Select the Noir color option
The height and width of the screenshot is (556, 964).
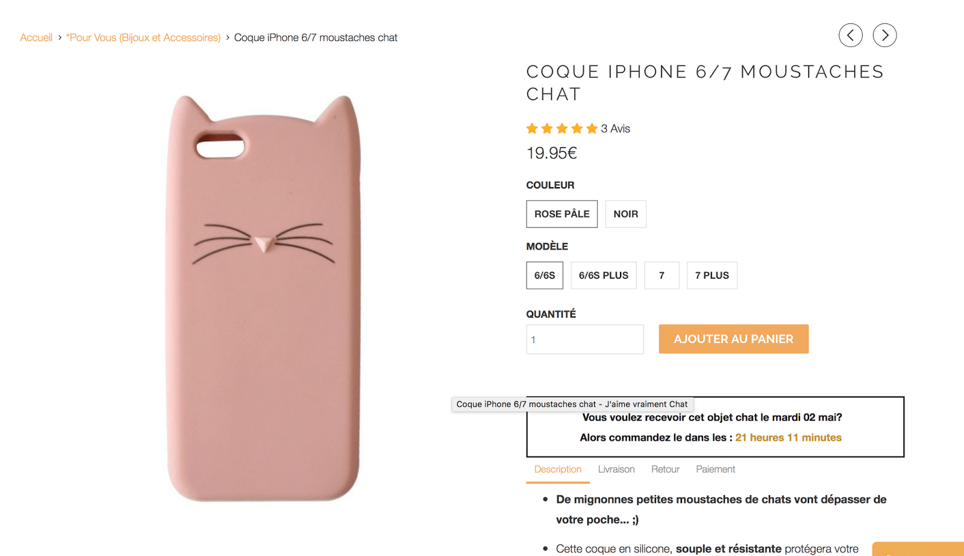[625, 214]
